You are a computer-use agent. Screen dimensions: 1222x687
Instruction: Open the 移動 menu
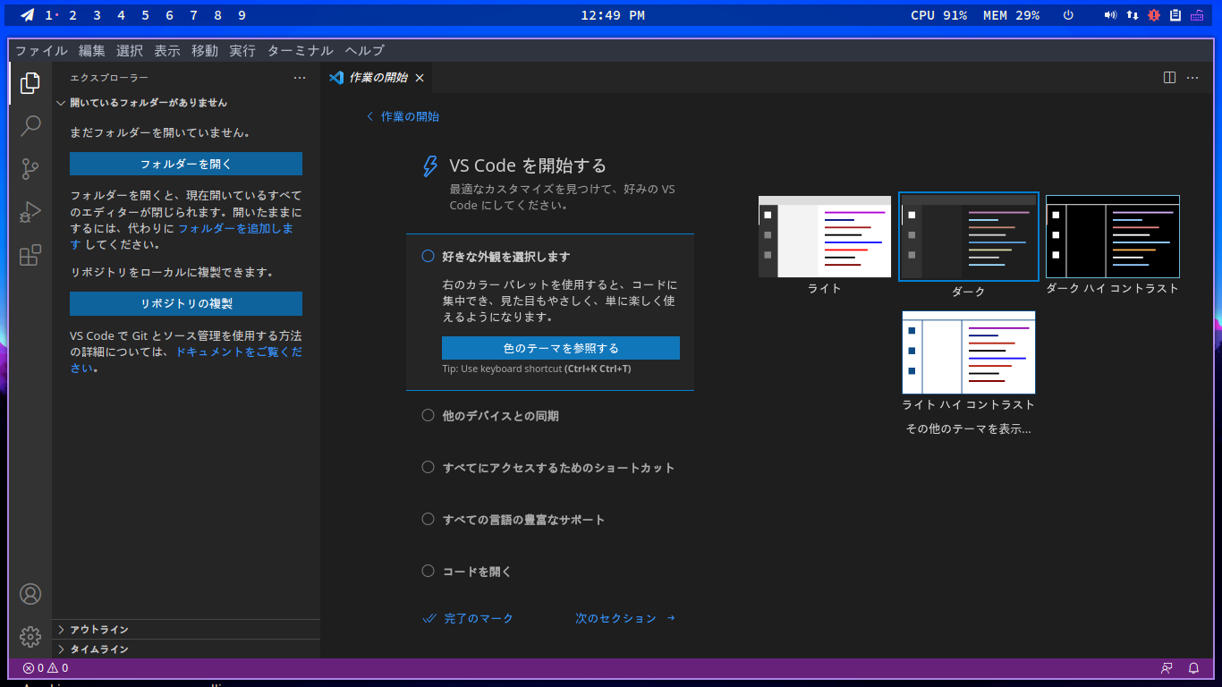coord(205,51)
